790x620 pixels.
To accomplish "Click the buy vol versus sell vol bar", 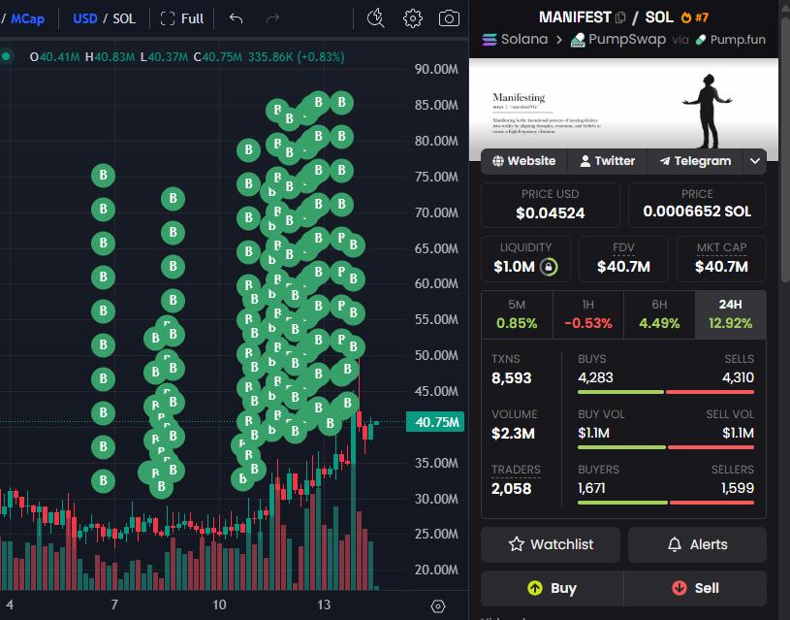I will (x=666, y=447).
